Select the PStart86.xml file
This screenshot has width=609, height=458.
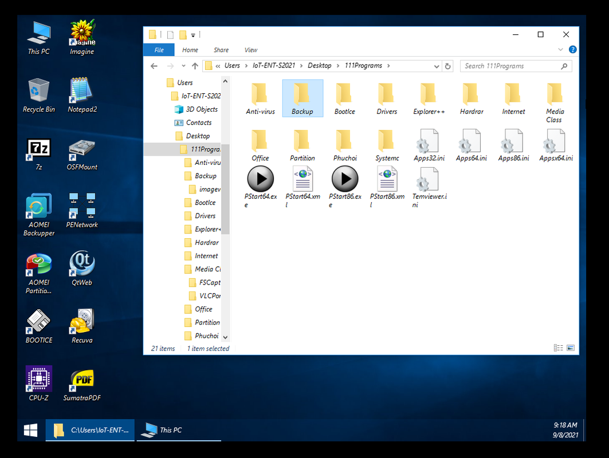coord(387,187)
